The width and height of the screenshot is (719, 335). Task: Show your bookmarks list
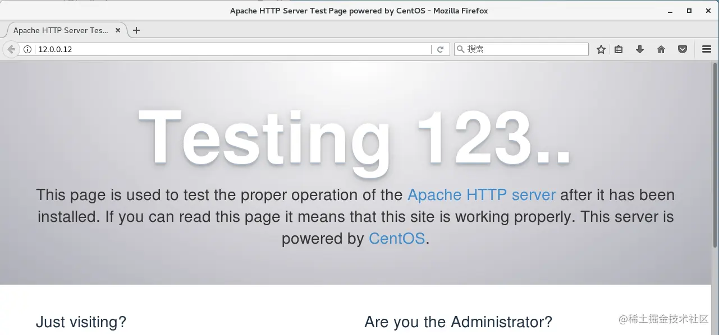click(619, 49)
